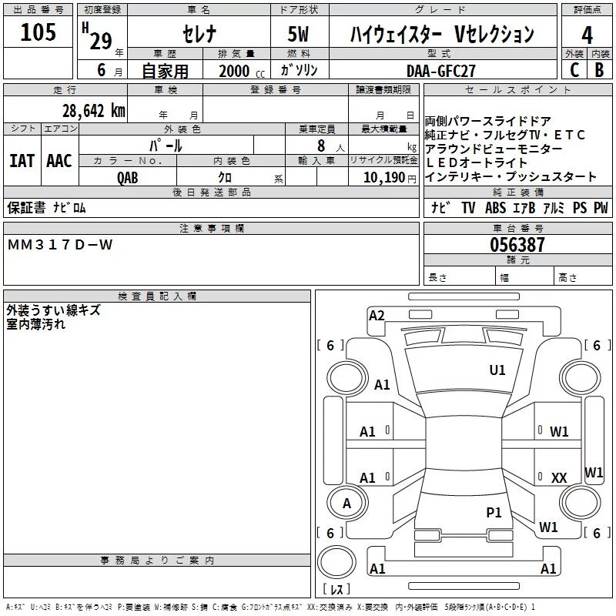Viewport: 616px width, 616px height.
Task: Click PW in the 純正装備 row
Action: (601, 207)
